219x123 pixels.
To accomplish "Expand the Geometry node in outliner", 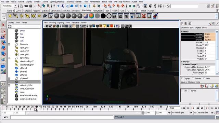I will (9, 44).
